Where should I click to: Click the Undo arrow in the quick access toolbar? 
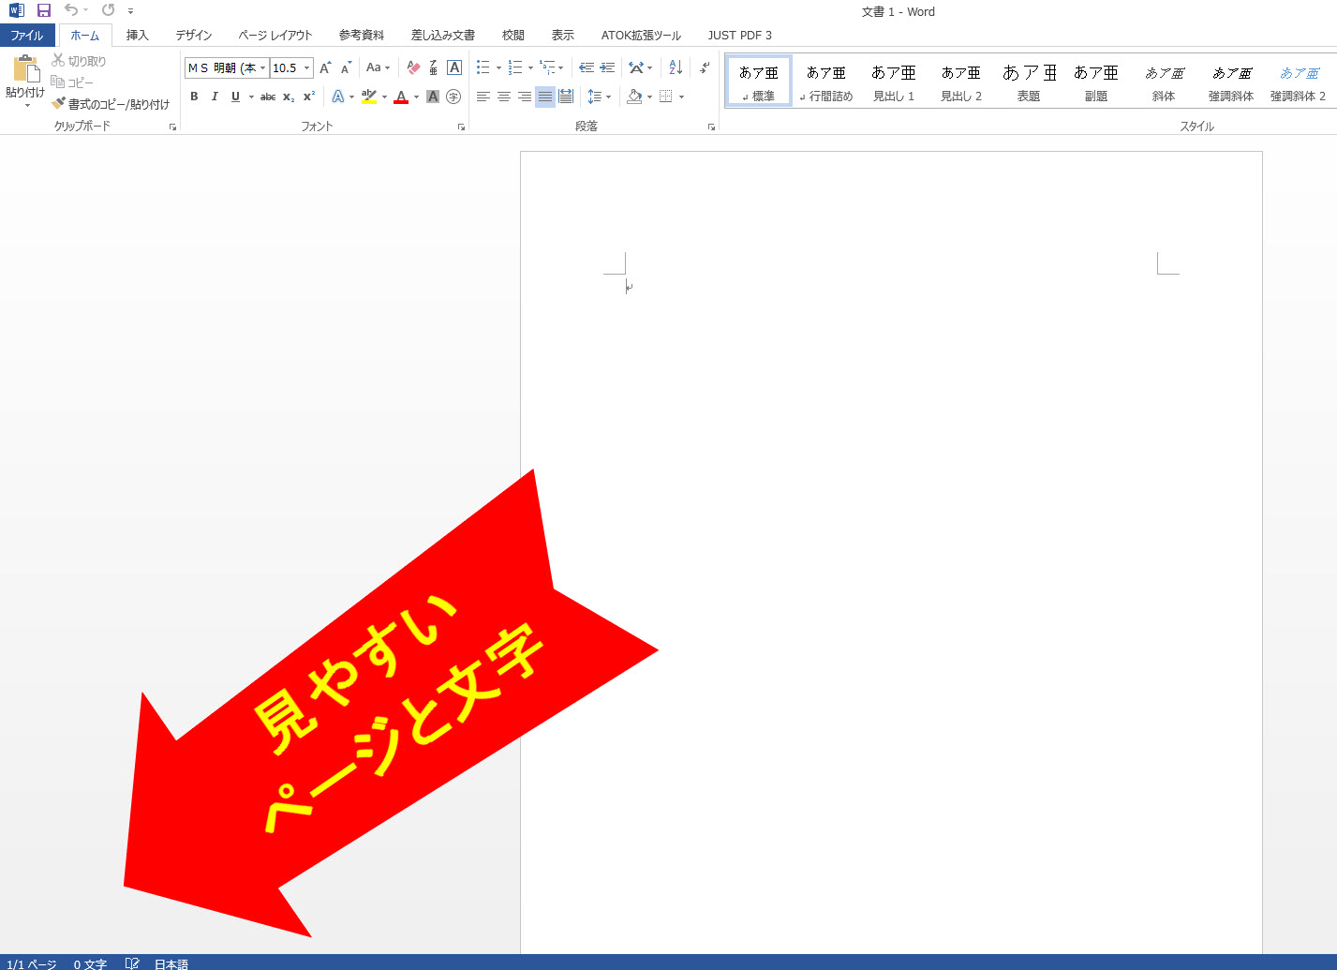pos(71,10)
